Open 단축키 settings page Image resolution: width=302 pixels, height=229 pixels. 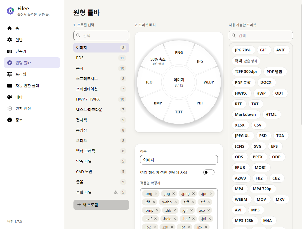click(x=32, y=51)
